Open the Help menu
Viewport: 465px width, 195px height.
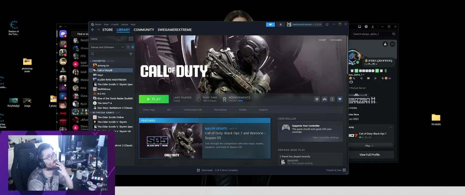click(133, 24)
